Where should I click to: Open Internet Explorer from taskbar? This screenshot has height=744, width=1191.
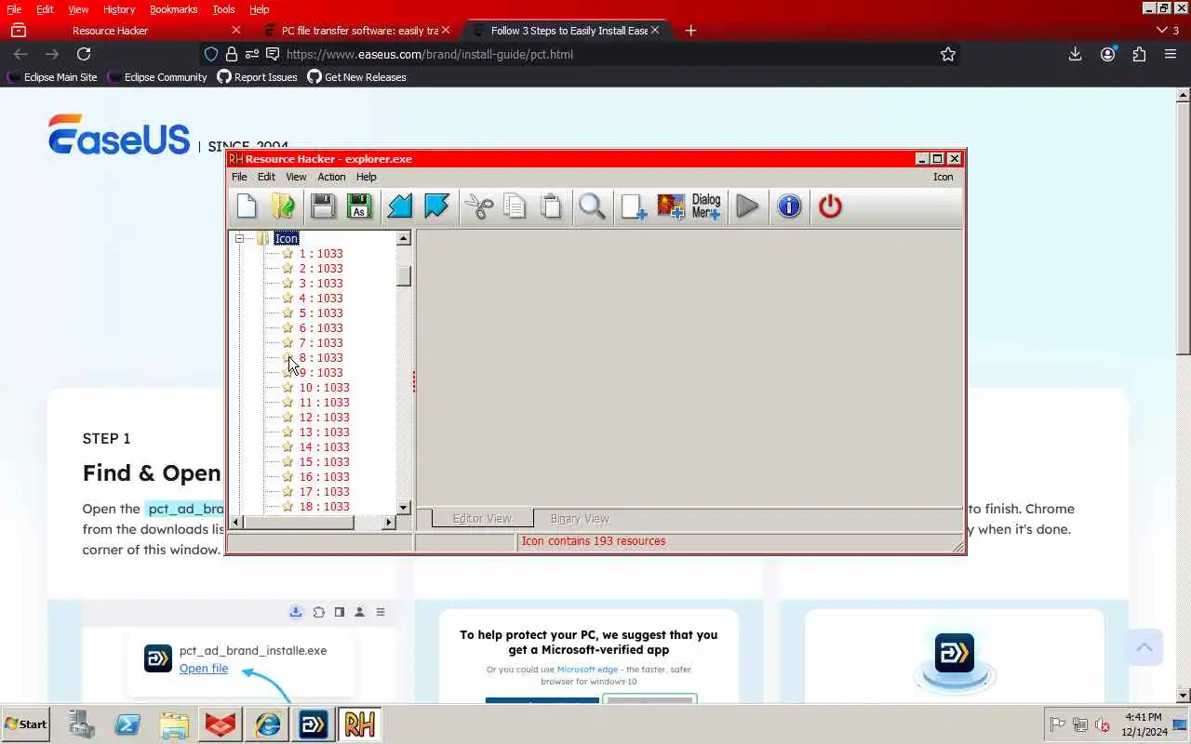(268, 724)
